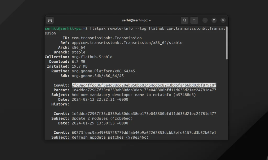This screenshot has width=268, height=160.
Task: Click the Runtime value org.gnome.Platform/x86_64/45
Action: point(103,71)
